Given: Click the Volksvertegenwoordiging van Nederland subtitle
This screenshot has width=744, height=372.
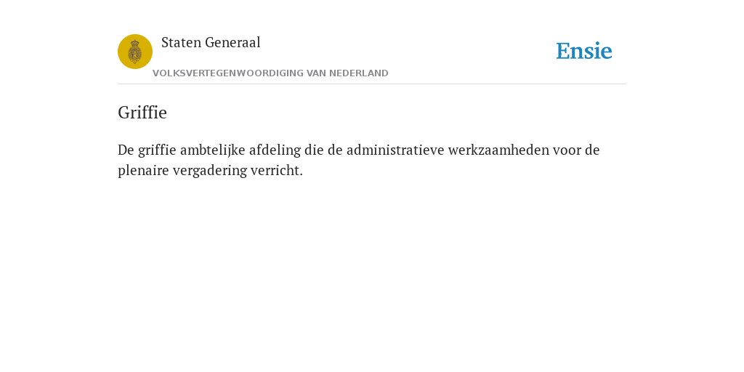Looking at the screenshot, I should tap(270, 73).
